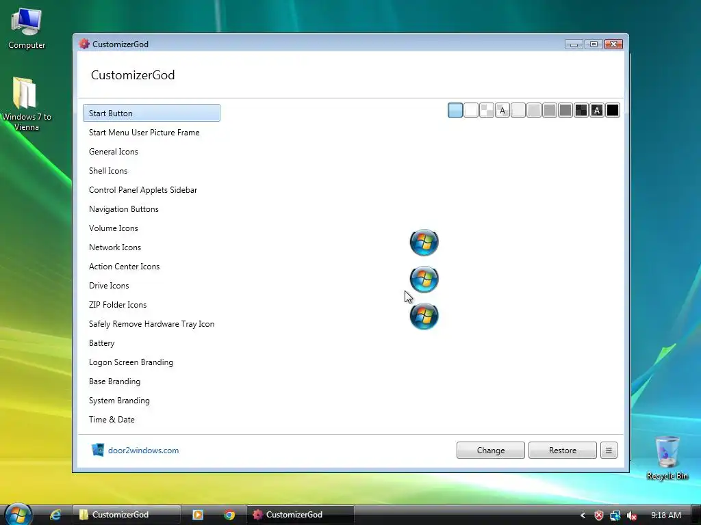Open the 9:18 AM taskbar clock
Image resolution: width=701 pixels, height=525 pixels.
pos(665,515)
